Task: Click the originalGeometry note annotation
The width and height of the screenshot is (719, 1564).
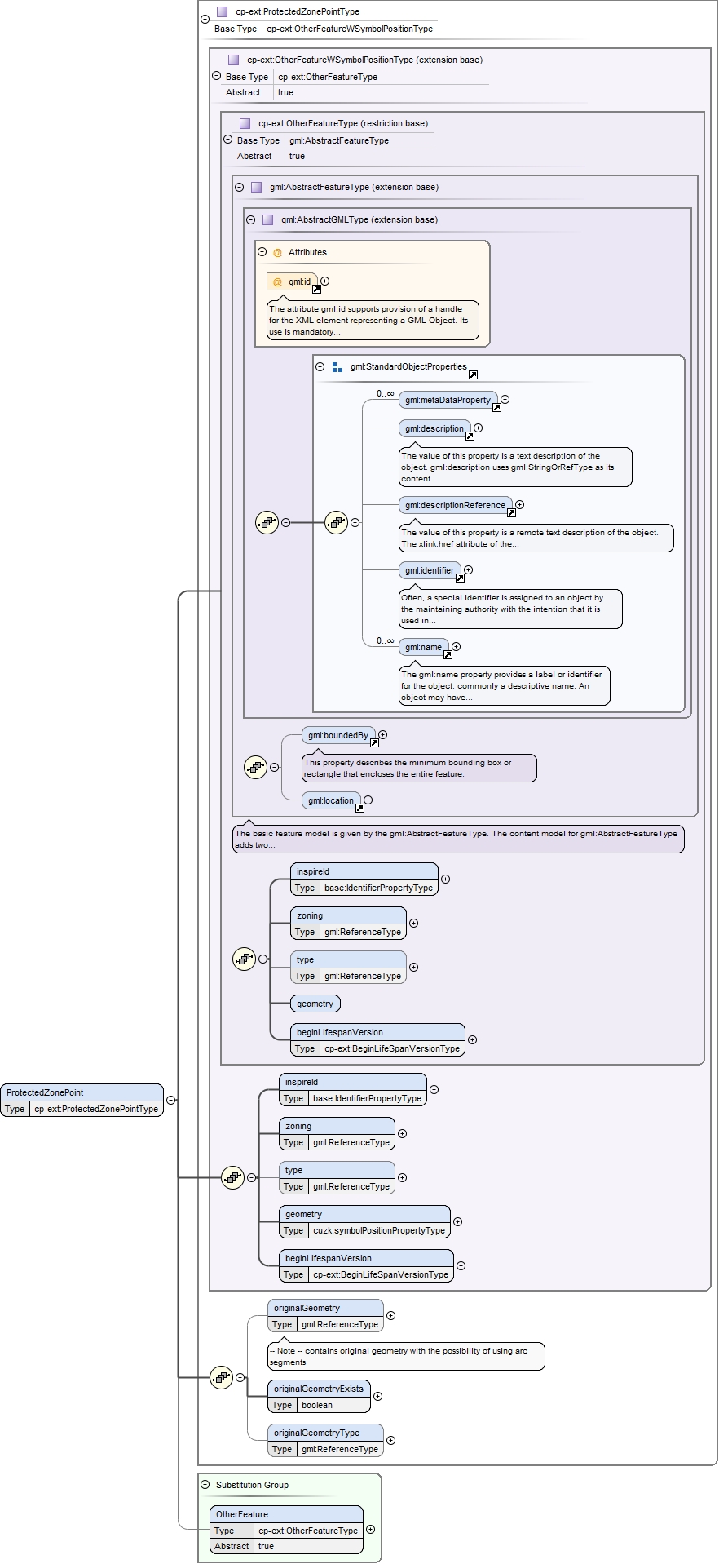Action: pos(406,1356)
